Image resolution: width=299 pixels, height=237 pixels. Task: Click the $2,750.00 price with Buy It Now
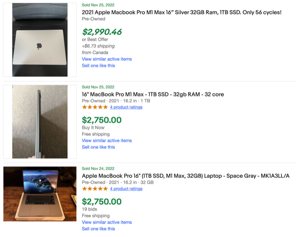102,120
